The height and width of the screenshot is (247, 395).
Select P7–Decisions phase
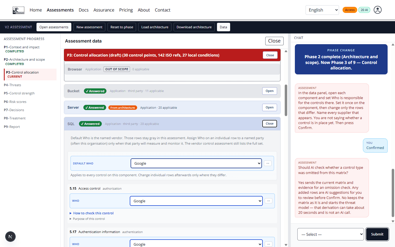14,110
